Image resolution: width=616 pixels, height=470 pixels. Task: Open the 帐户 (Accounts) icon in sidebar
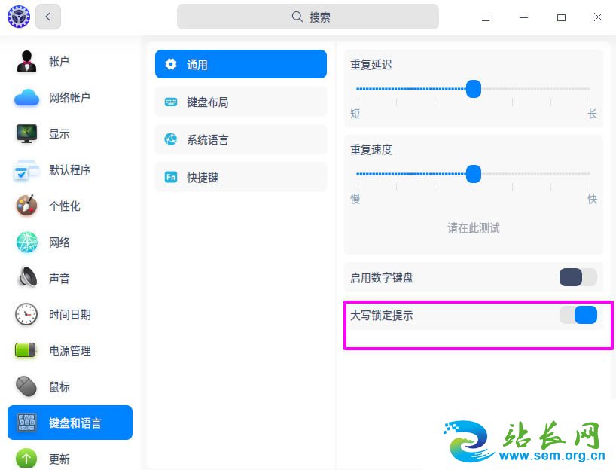pyautogui.click(x=26, y=62)
